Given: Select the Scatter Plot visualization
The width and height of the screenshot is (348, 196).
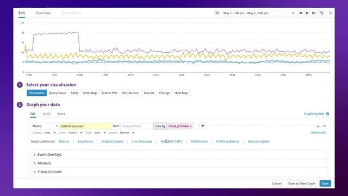Looking at the screenshot, I should [x=109, y=93].
